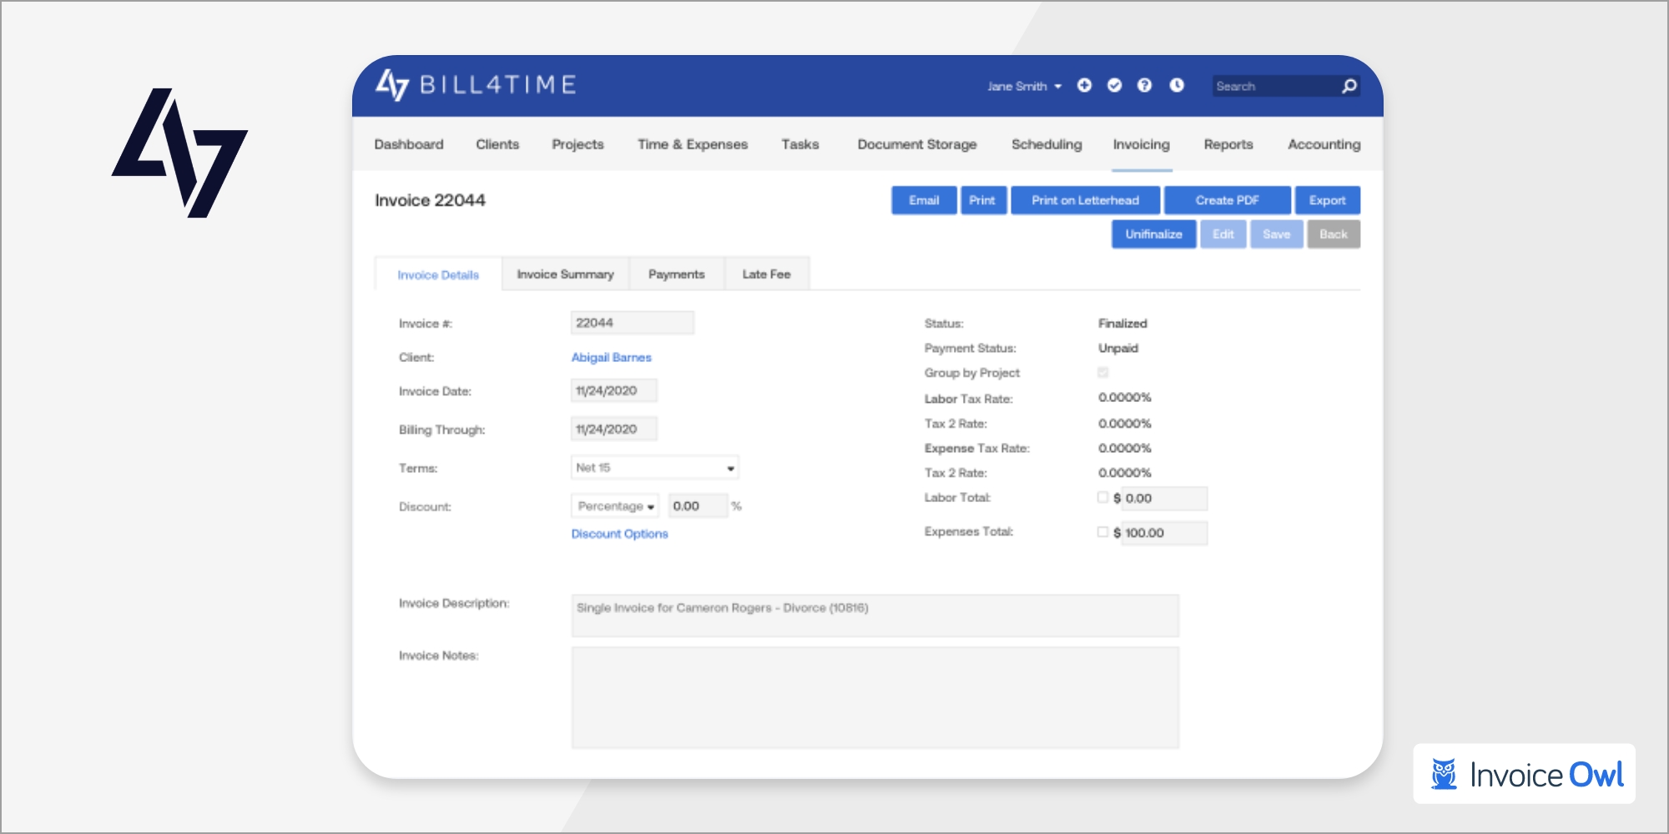Click the 'Unpaid' payment status text
This screenshot has height=834, width=1669.
point(1118,349)
